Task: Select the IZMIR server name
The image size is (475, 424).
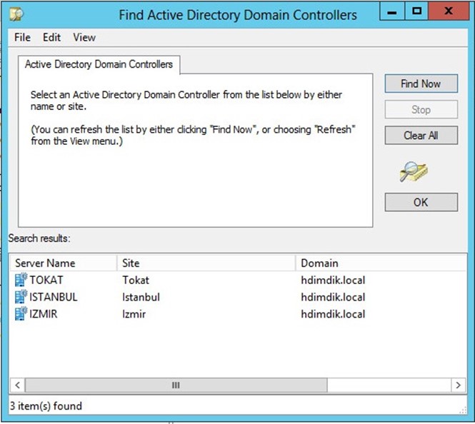Action: pos(44,314)
